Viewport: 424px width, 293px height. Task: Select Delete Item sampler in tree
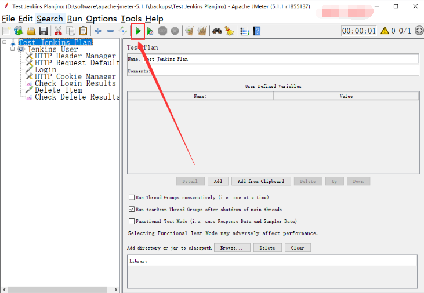point(58,90)
